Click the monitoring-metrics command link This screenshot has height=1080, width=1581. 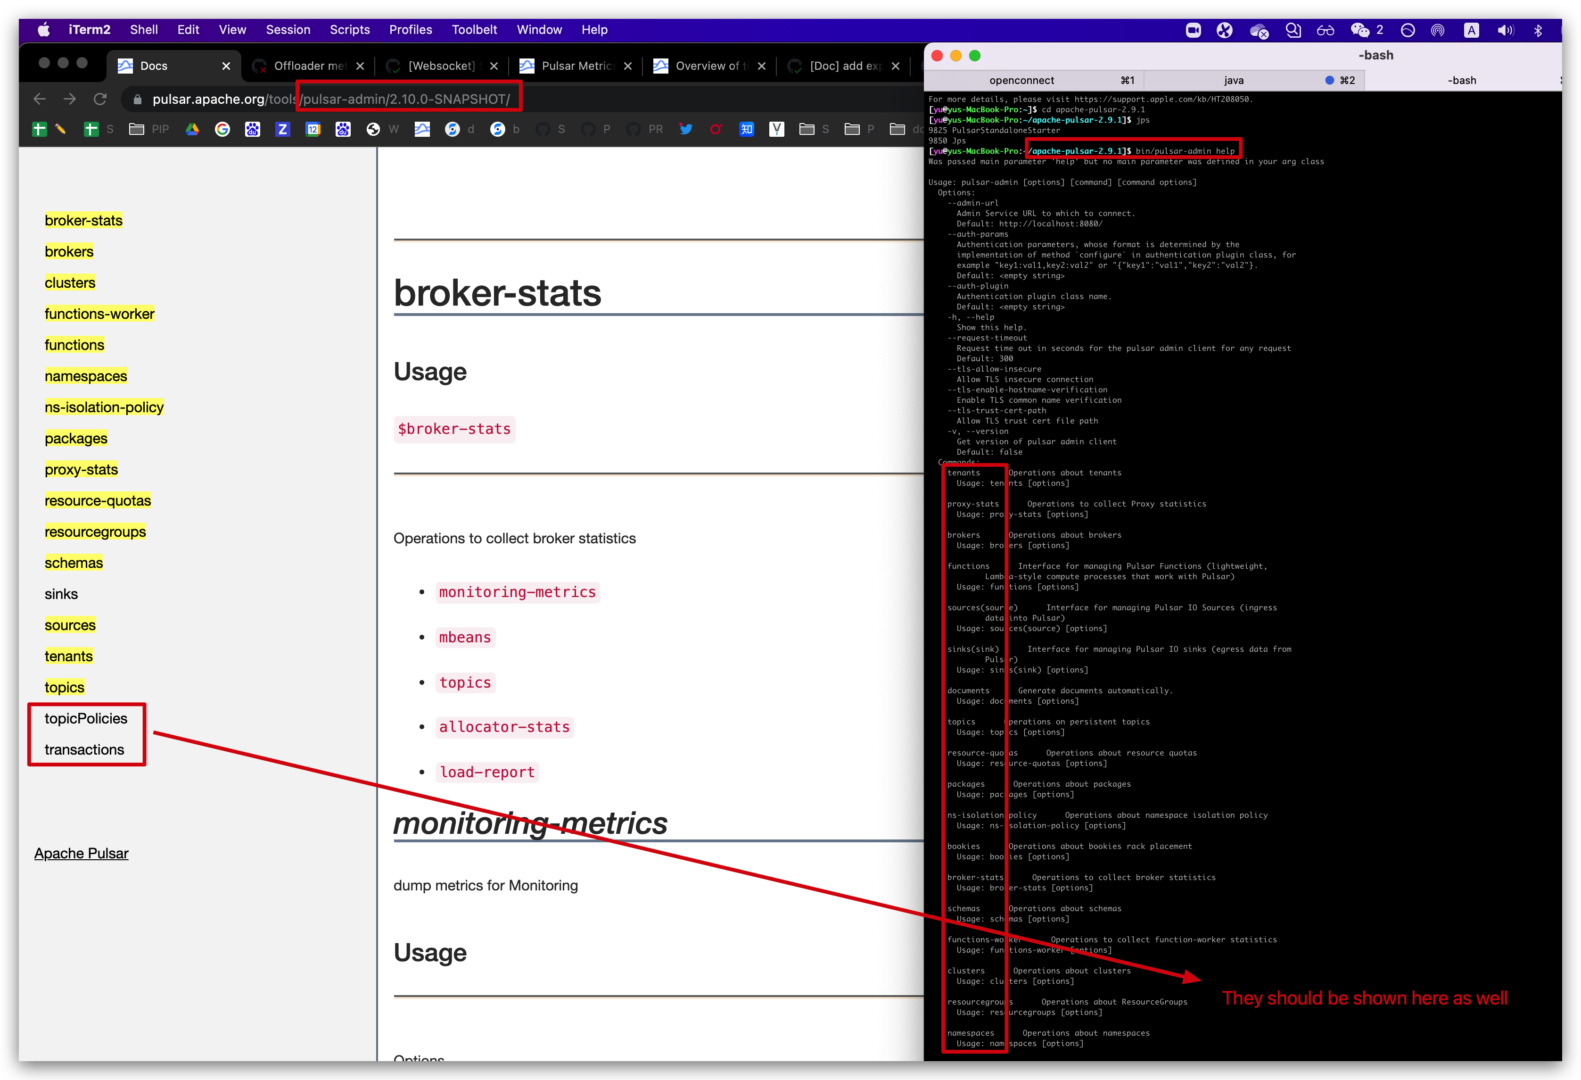tap(517, 592)
